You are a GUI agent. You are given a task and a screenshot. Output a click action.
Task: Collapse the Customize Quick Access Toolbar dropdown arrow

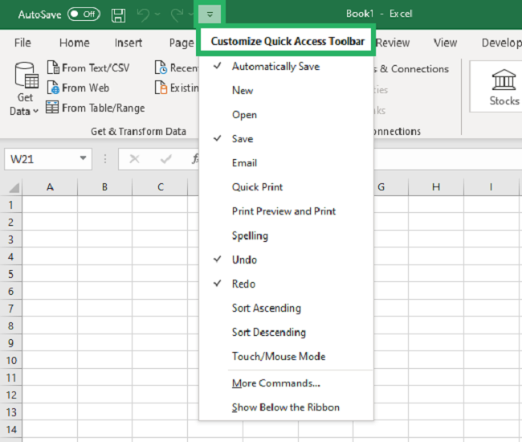coord(210,14)
